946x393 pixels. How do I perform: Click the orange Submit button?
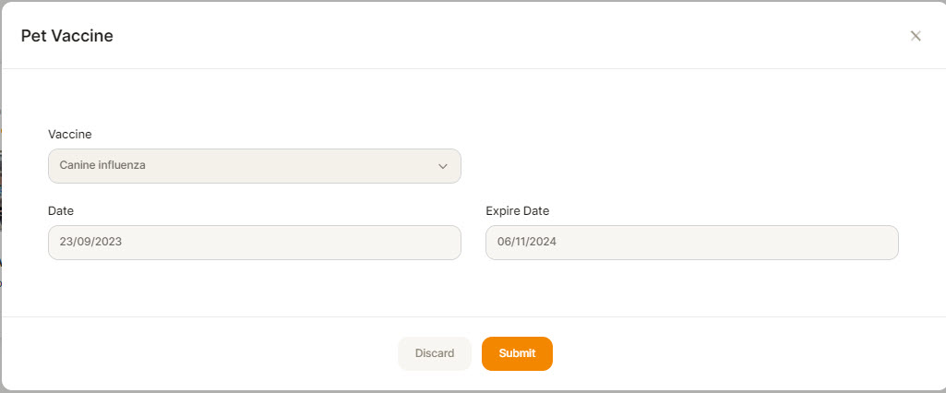[x=517, y=353]
